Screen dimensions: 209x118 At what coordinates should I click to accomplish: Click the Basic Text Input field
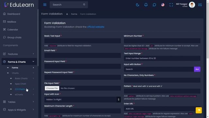83,41
